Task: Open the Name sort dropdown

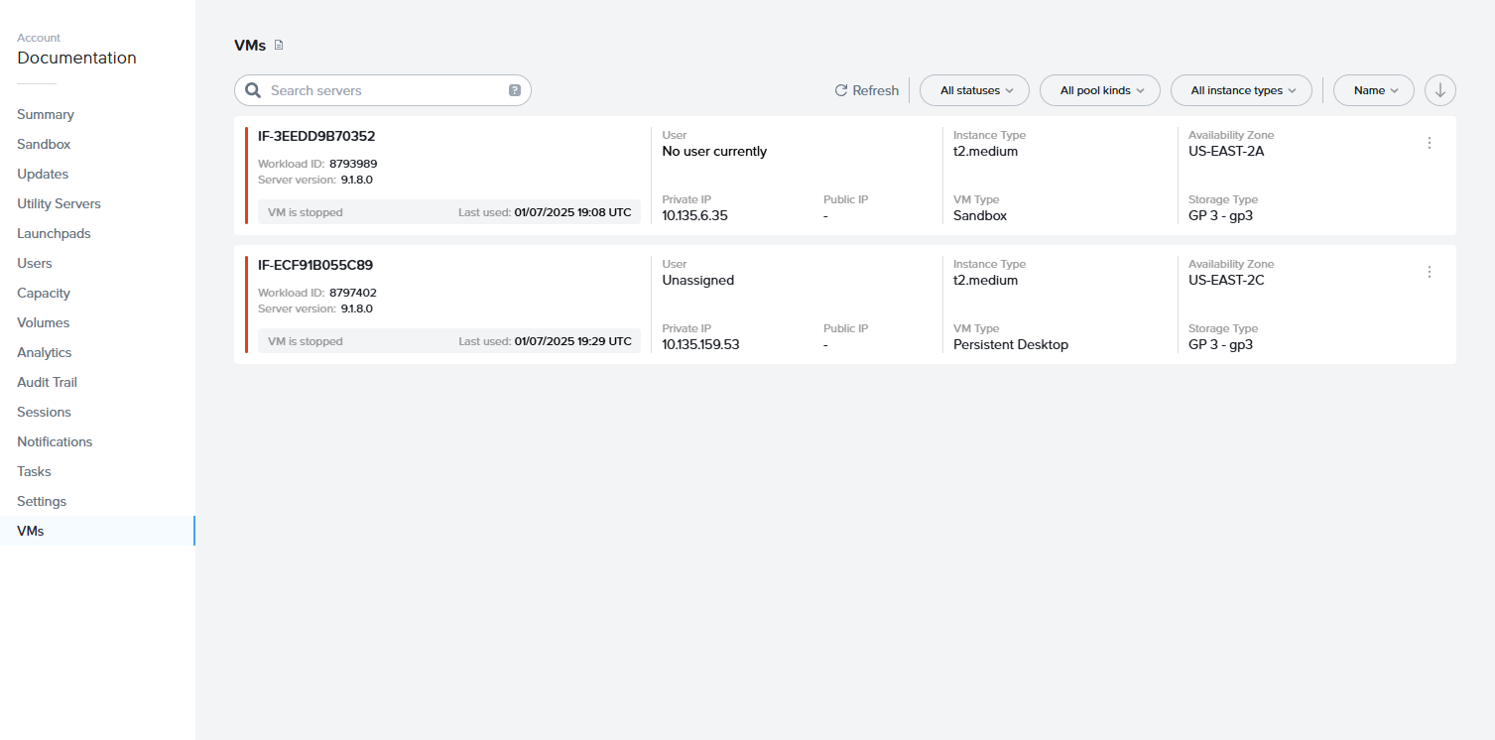Action: pos(1373,89)
